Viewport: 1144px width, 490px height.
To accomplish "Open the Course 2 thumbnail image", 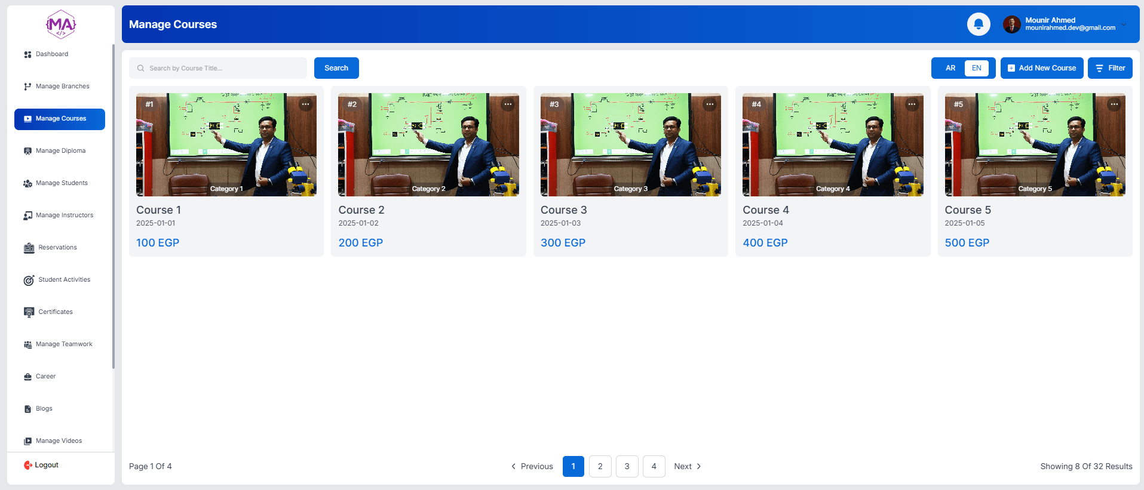I will pos(428,144).
